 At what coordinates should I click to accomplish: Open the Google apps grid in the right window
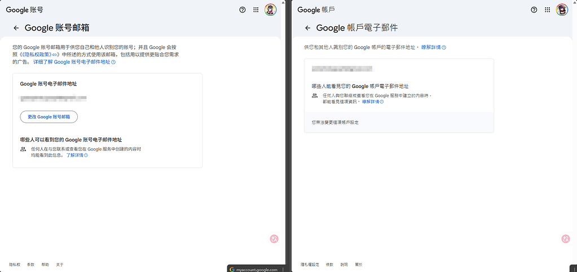[x=548, y=10]
